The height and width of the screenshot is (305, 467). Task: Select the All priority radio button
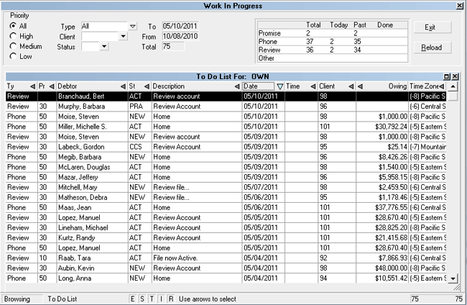(x=13, y=26)
